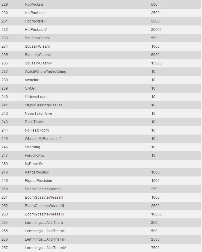Viewport: 202px width, 252px height.
Task: Select the MyEmoLife row
Action: pyautogui.click(x=34, y=164)
